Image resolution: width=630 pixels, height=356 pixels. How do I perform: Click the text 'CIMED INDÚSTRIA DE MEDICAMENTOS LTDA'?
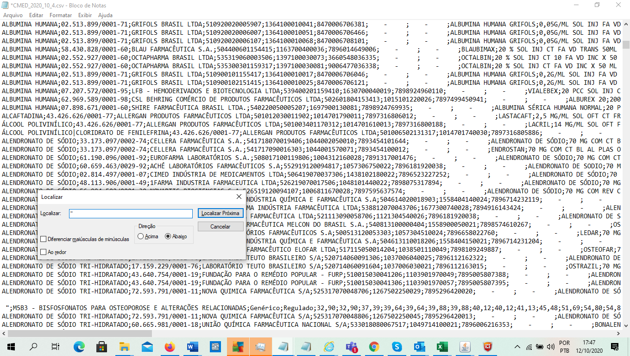pos(216,174)
